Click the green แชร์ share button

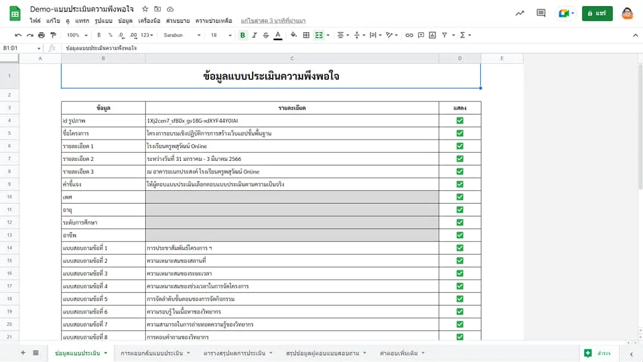click(597, 13)
